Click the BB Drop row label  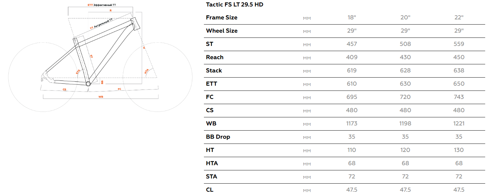(x=218, y=137)
